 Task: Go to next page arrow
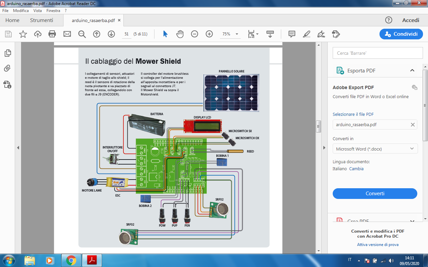111,34
